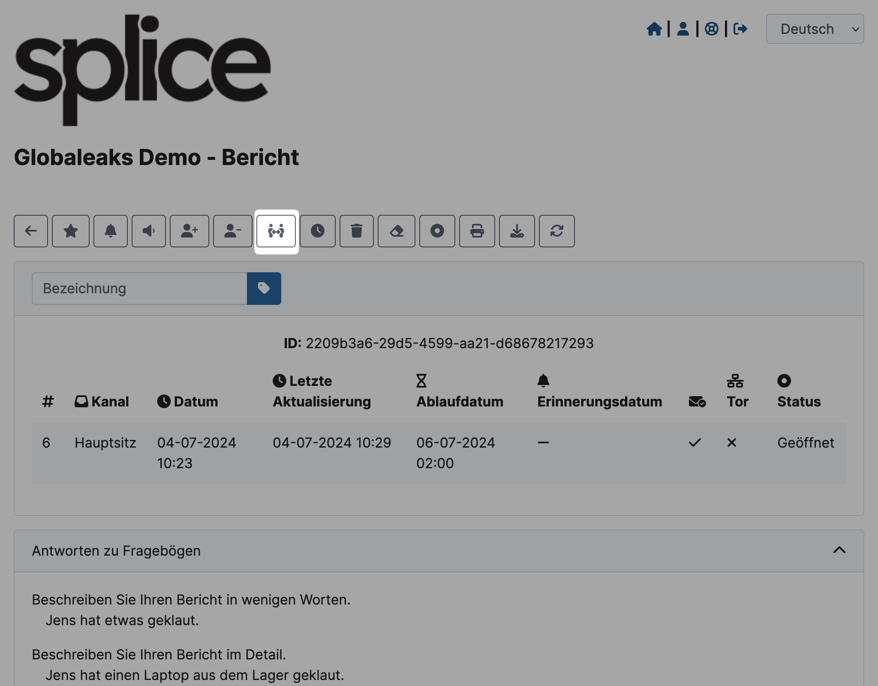Open the Deutsch language dropdown

[817, 29]
